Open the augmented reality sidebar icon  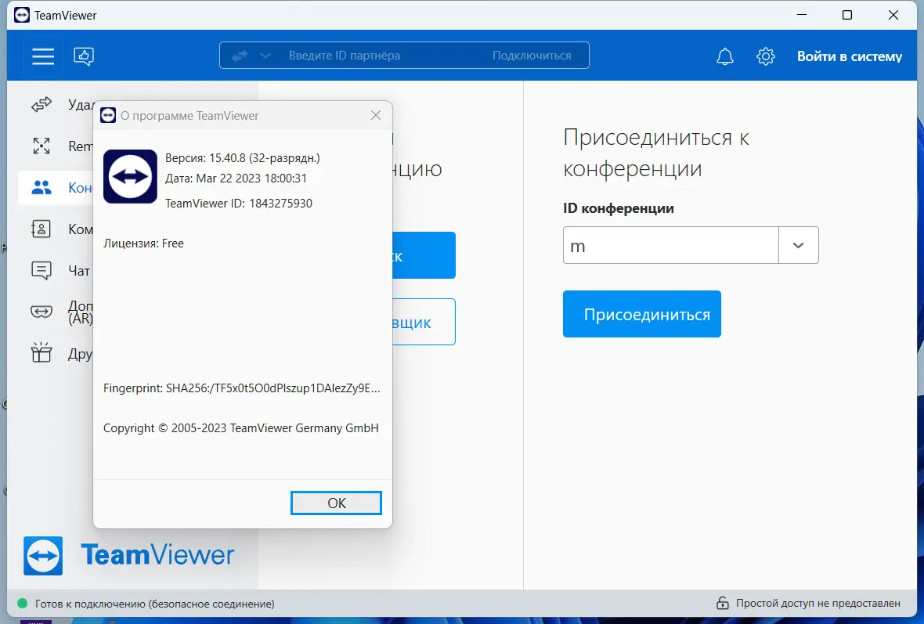point(42,312)
